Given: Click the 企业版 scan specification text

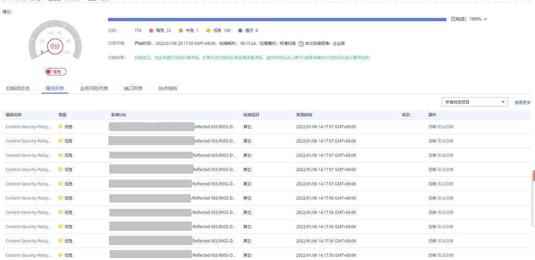Looking at the screenshot, I should tap(339, 44).
